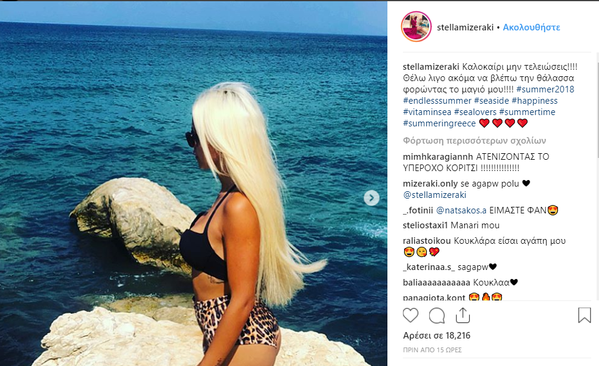Save the post with the bookmark icon

point(584,315)
